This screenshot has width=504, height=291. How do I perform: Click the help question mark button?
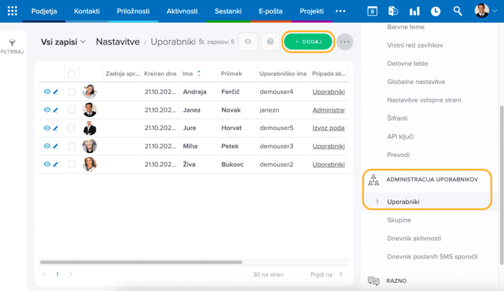click(x=270, y=42)
